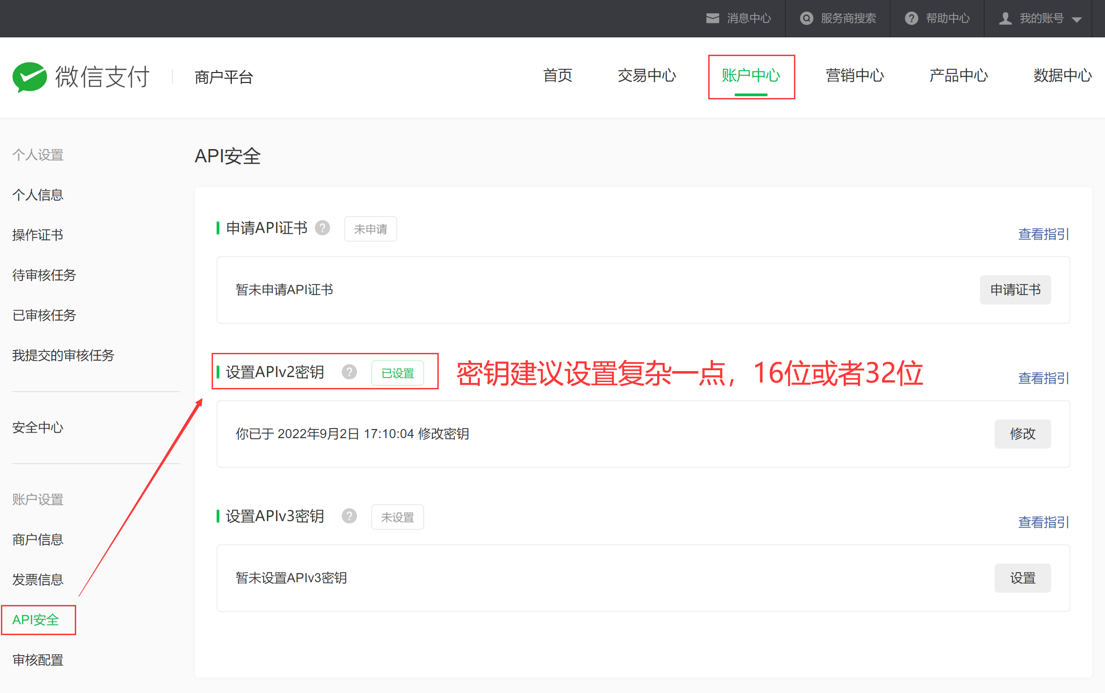Go to the 产品中心 tab
This screenshot has height=693, width=1105.
pos(958,76)
